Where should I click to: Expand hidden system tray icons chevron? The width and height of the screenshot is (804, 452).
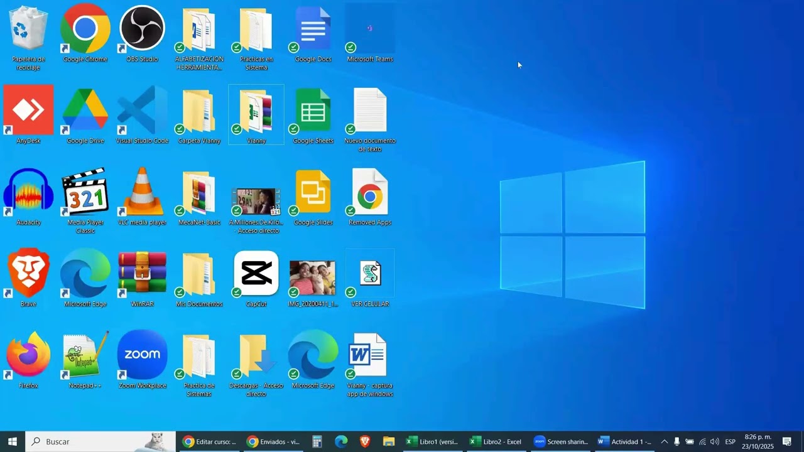point(665,441)
